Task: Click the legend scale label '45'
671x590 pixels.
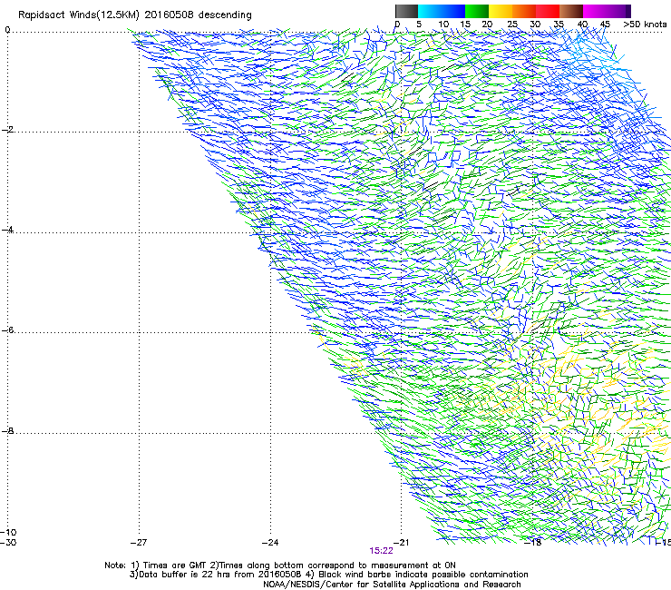Action: point(605,25)
